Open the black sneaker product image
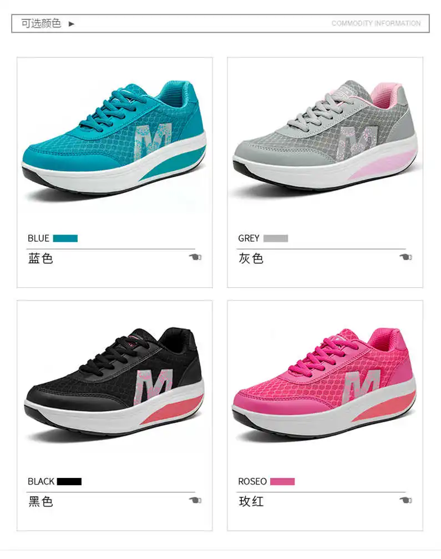This screenshot has width=441, height=559. pos(114,383)
